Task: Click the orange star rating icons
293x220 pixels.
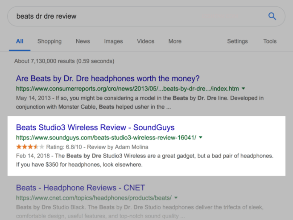Action: [30, 147]
